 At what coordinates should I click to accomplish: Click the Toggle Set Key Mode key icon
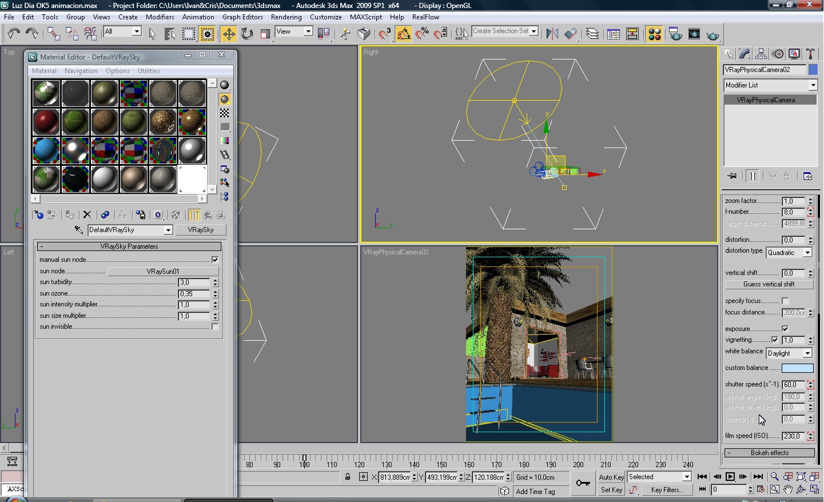click(583, 483)
